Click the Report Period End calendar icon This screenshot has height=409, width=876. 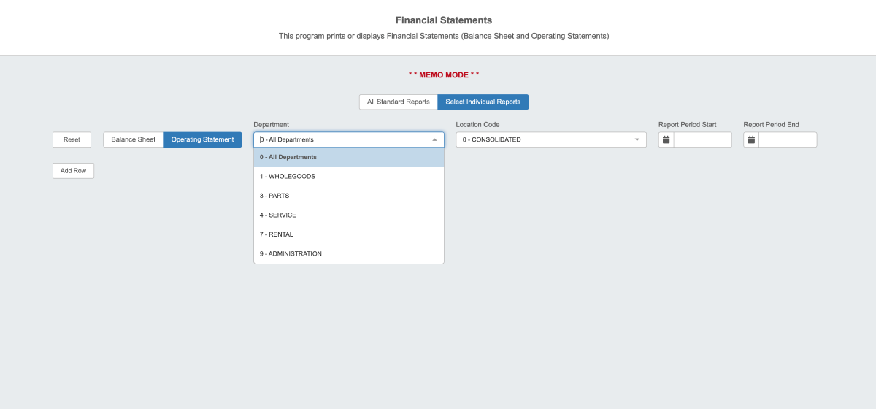[751, 139]
